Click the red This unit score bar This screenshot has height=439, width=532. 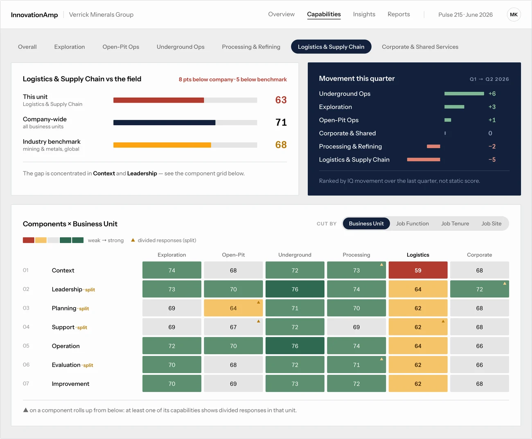tap(158, 100)
